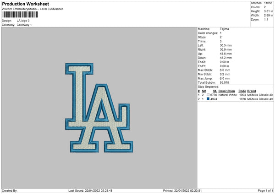This screenshot has height=194, width=275.
Task: Click the Min Stitch value 0.2 mm
Action: [x=225, y=74]
